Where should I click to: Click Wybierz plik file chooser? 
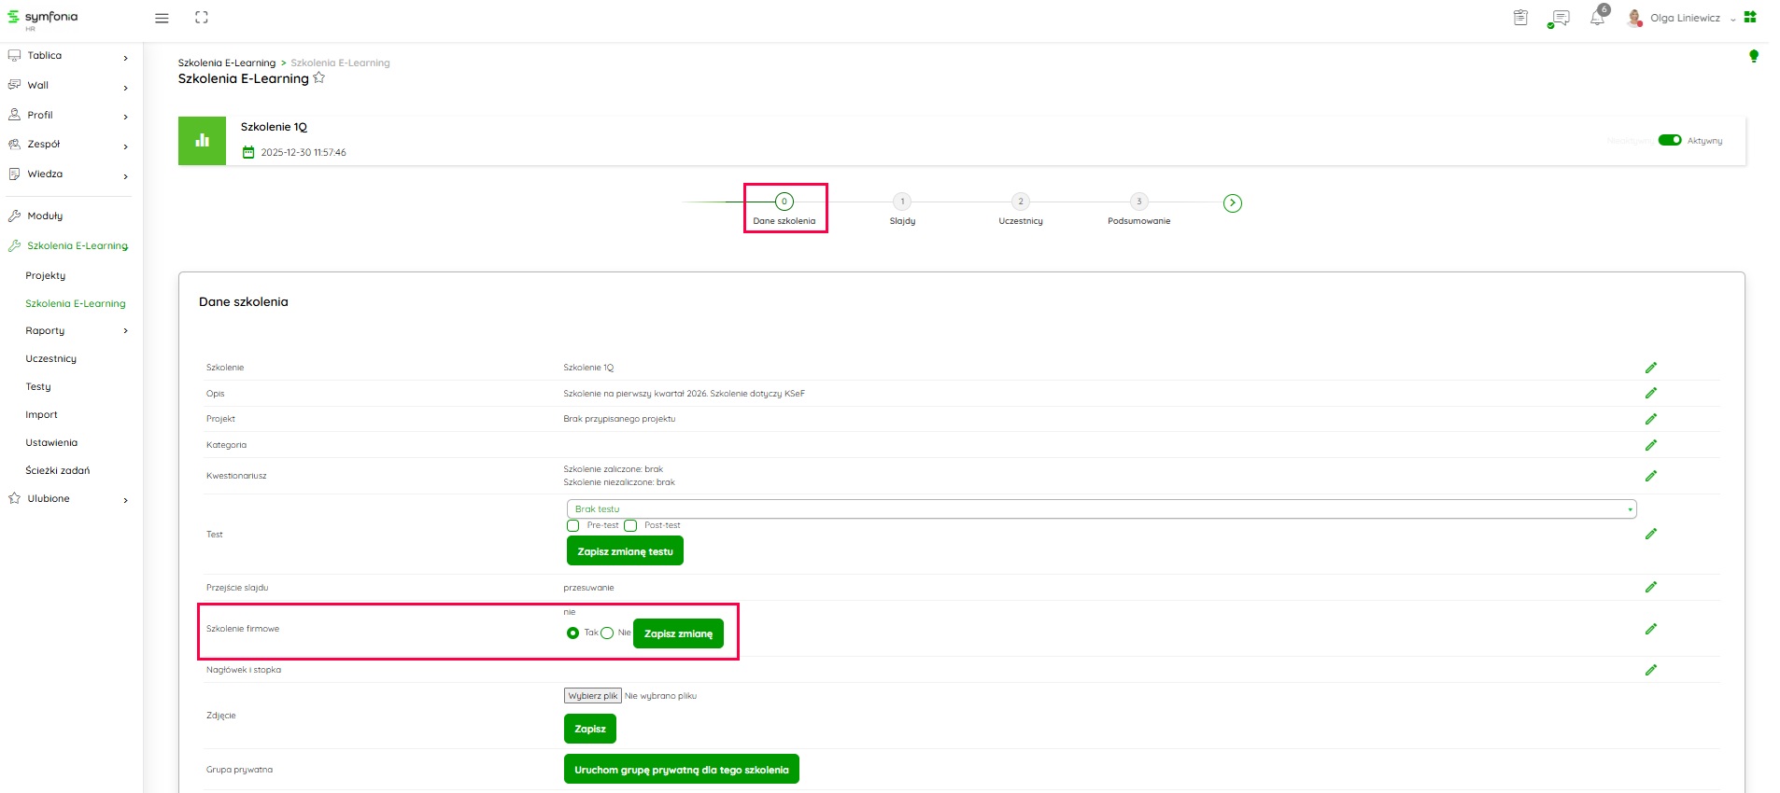592,696
